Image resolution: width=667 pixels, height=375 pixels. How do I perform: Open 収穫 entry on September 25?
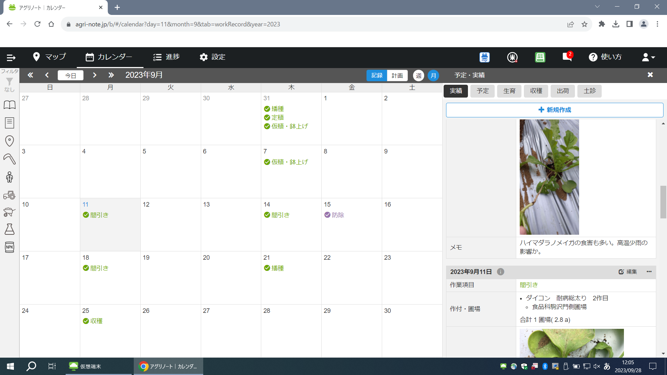pos(93,321)
